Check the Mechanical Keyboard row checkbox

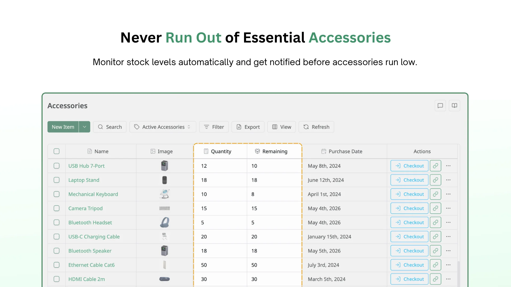[x=56, y=194]
